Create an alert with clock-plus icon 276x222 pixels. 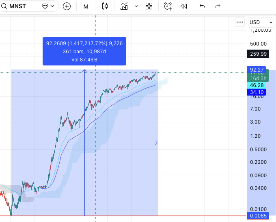pyautogui.click(x=168, y=6)
